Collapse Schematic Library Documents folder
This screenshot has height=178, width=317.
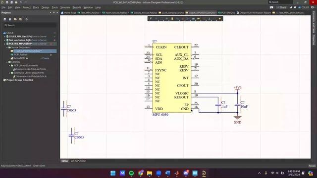9,73
